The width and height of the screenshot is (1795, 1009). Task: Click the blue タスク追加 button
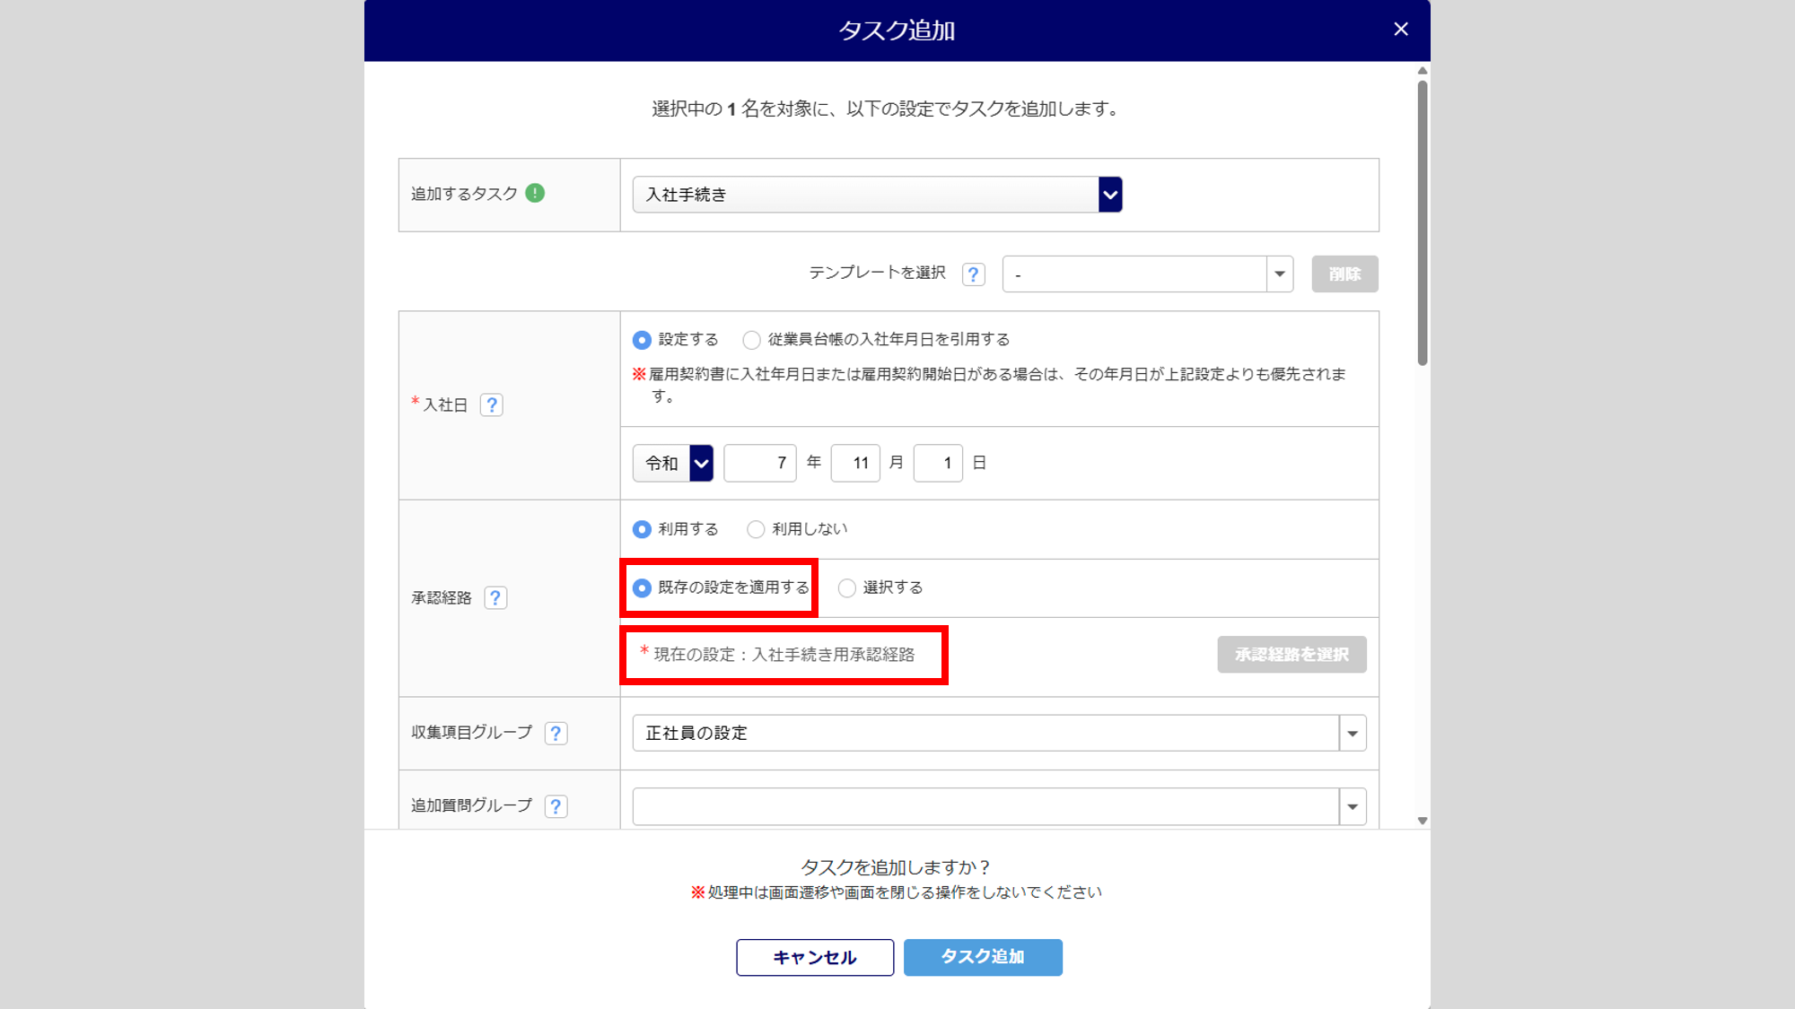click(983, 957)
